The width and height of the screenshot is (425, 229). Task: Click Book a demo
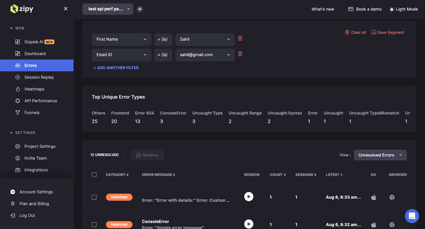pos(365,9)
